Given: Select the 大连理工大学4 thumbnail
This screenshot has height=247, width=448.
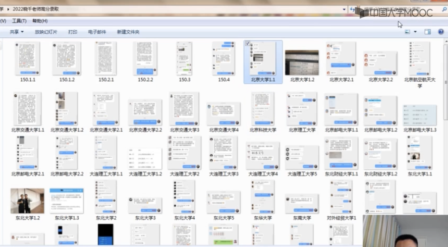Looking at the screenshot, I should [263, 156].
